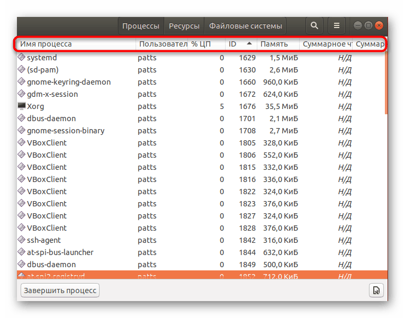The height and width of the screenshot is (318, 405).
Task: Switch to the Процессы tab
Action: 141,26
